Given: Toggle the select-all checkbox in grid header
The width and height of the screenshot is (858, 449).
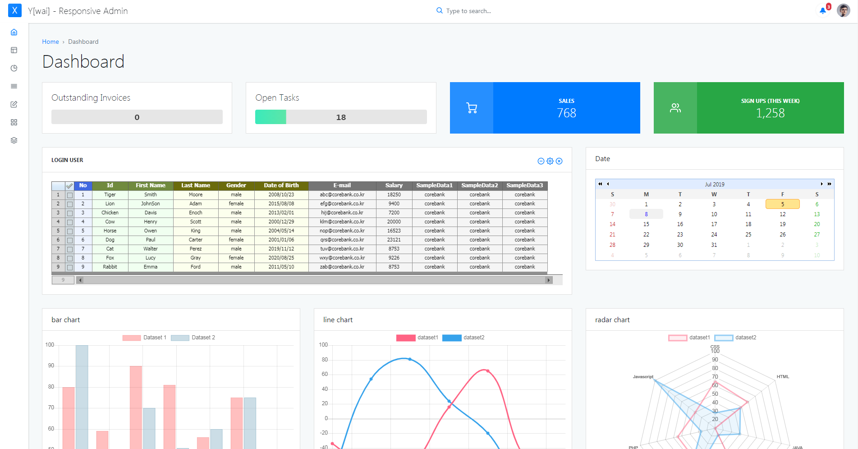Looking at the screenshot, I should 69,185.
